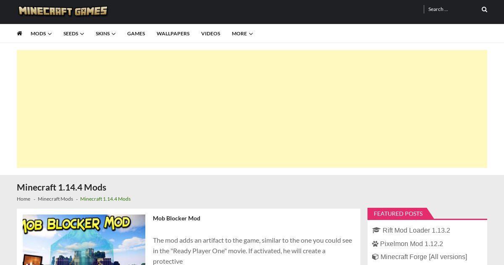Open the WALLPAPERS menu item
The width and height of the screenshot is (504, 265).
pyautogui.click(x=173, y=34)
